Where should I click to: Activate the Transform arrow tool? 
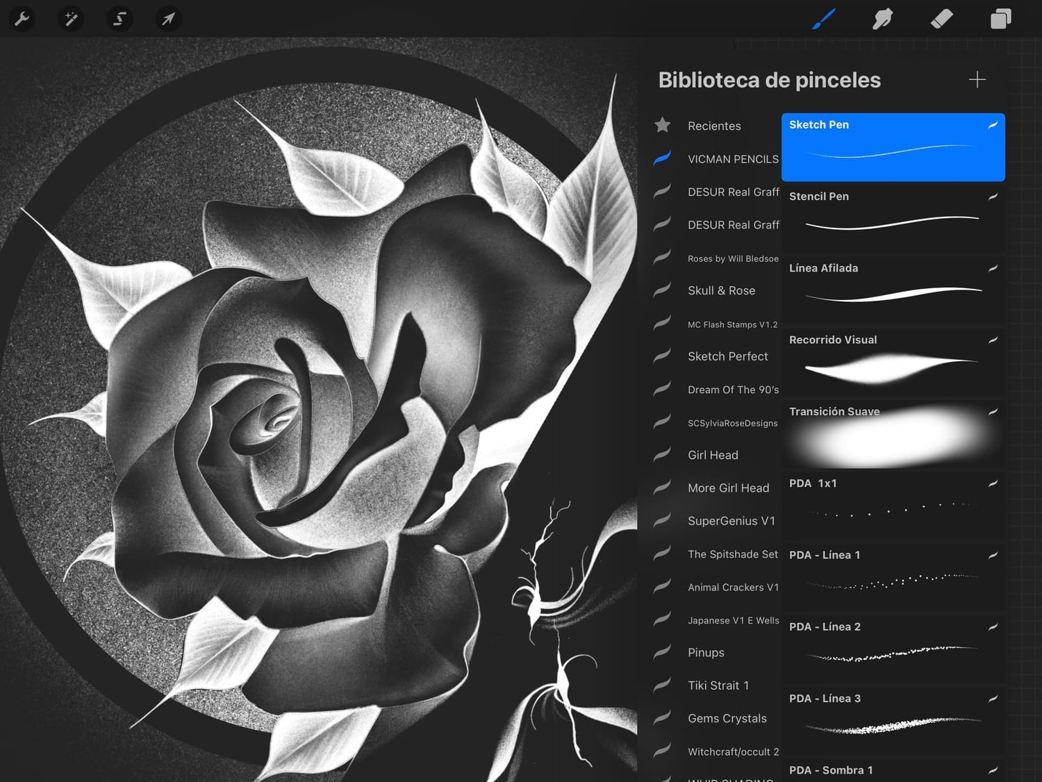[168, 19]
